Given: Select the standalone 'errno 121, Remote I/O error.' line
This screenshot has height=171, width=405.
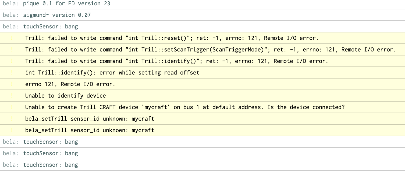Looking at the screenshot, I should tap(70, 84).
